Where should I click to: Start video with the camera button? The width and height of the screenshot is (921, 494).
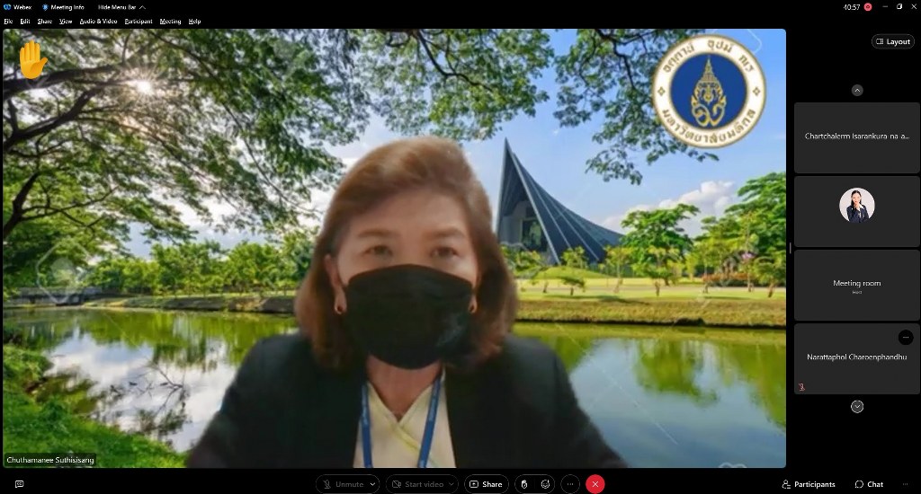click(x=416, y=484)
